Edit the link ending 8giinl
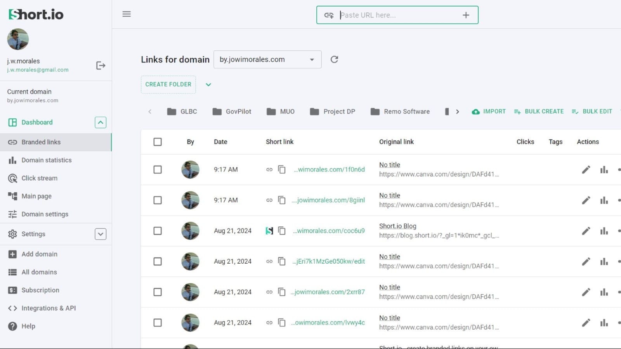This screenshot has width=621, height=349. 586,200
